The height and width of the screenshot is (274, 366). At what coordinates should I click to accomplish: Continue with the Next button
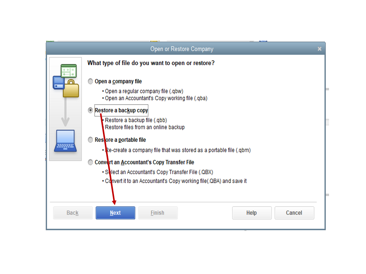tap(115, 213)
